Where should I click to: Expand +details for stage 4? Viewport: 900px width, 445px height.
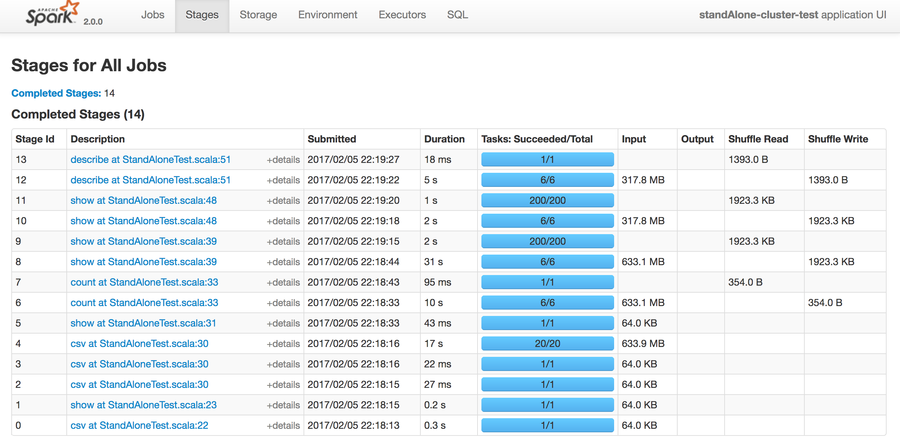point(283,344)
